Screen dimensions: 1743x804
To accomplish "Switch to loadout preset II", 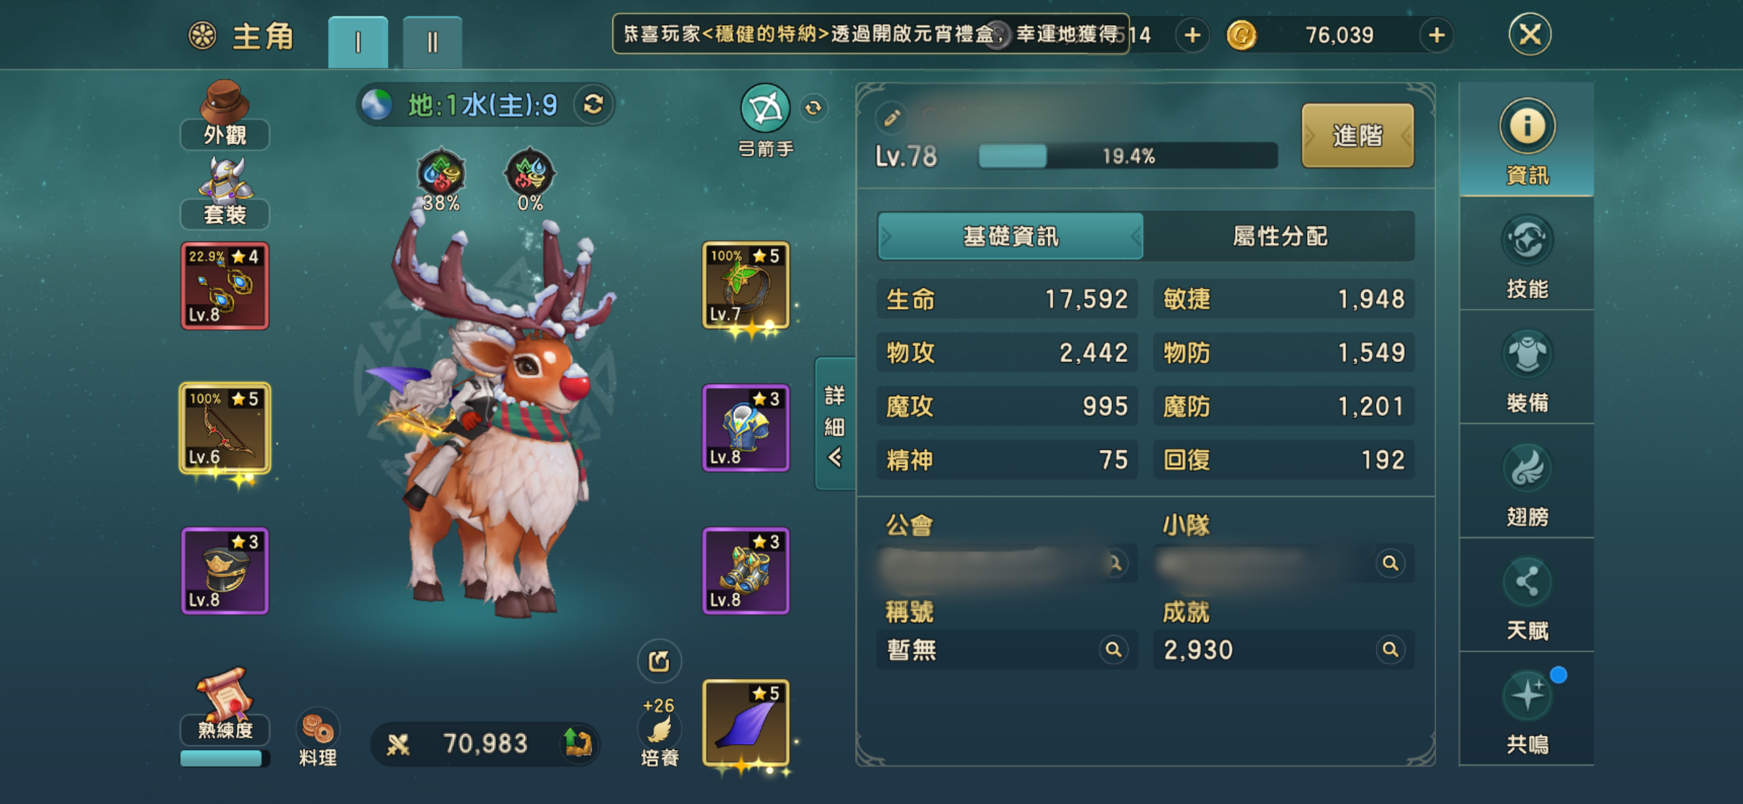I will point(432,42).
